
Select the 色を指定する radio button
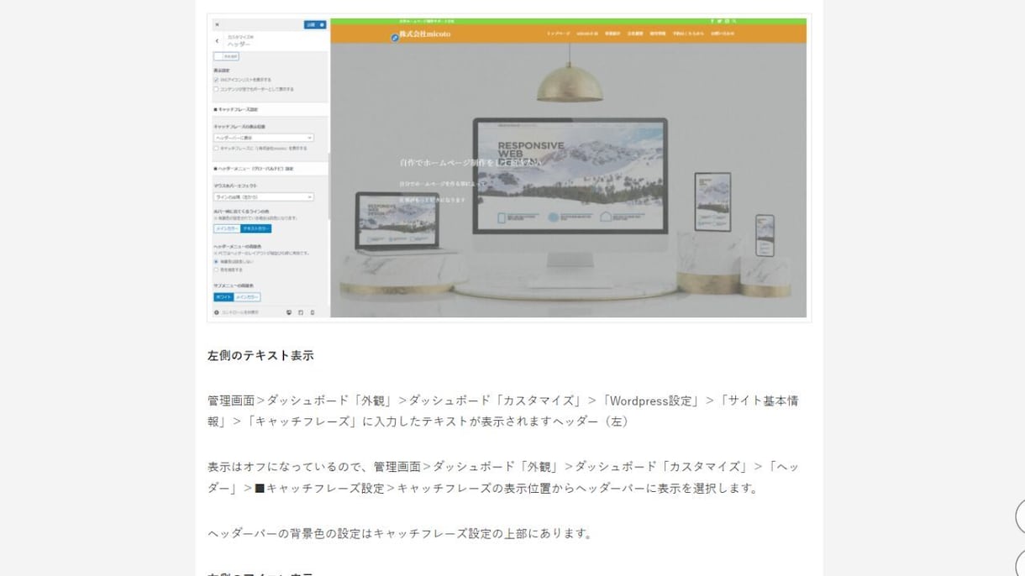216,270
